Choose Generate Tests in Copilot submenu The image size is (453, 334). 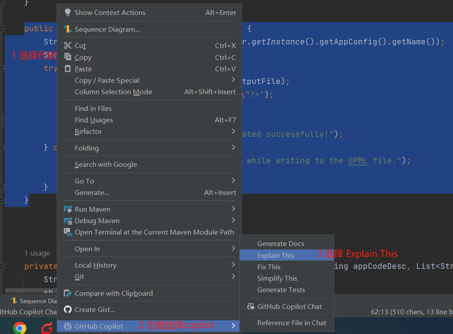[x=281, y=290]
